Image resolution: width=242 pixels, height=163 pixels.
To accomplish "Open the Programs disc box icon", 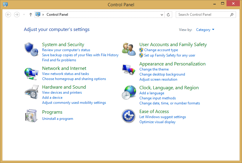I will pos(31,116).
